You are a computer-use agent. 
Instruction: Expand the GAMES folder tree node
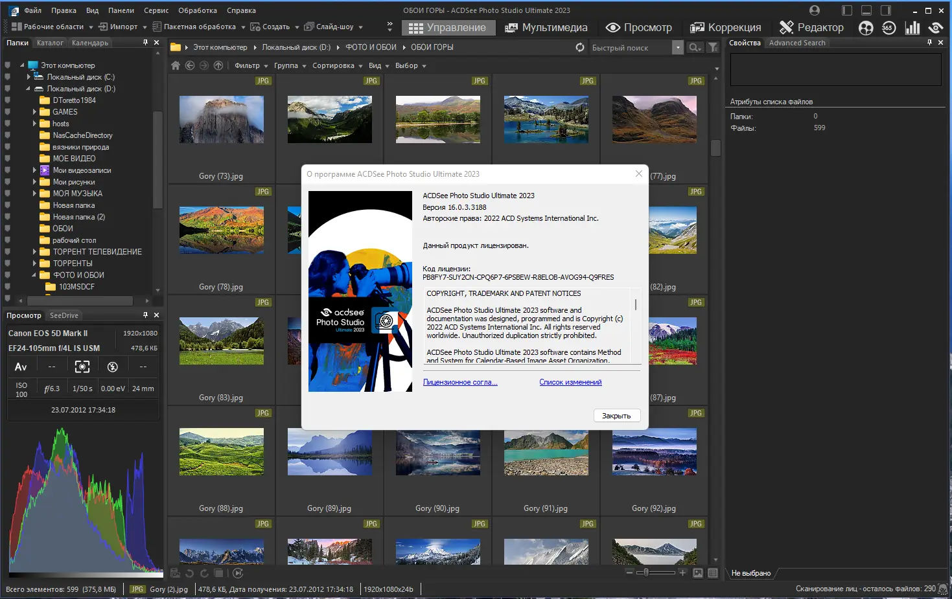[34, 112]
